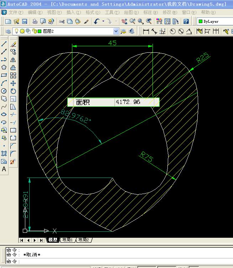Open the 视图(V) menu
Viewport: 233px width, 268px height.
tap(55, 12)
